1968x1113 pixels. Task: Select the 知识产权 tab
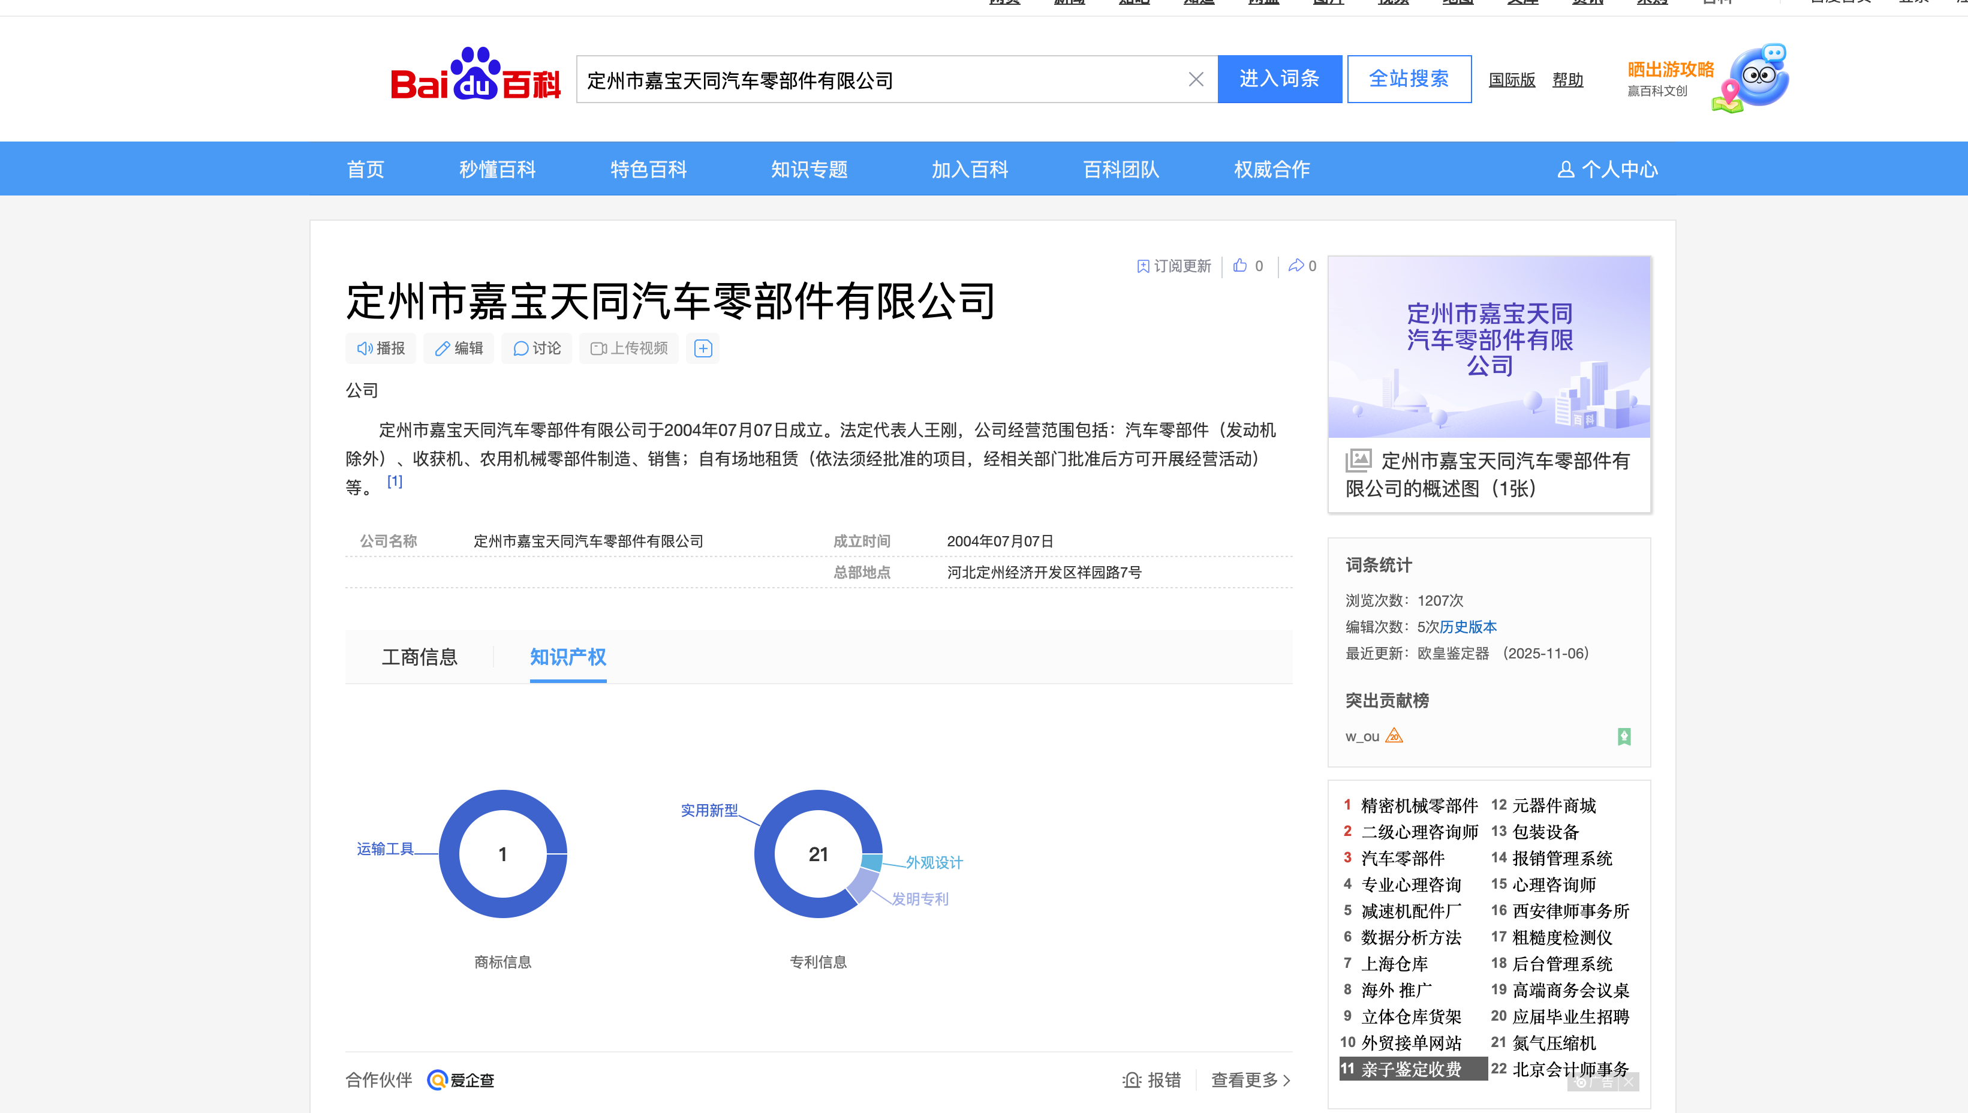[x=568, y=657]
